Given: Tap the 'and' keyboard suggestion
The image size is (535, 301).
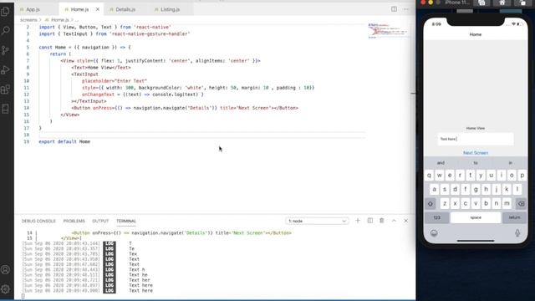Looking at the screenshot, I should (441, 163).
